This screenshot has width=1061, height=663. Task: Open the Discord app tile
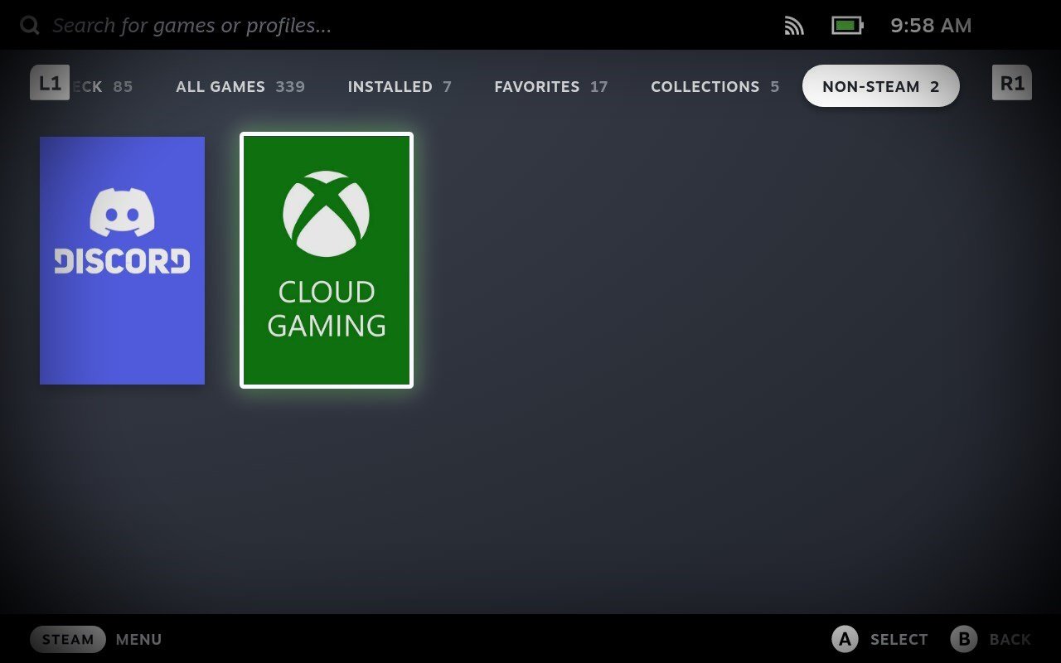tap(122, 260)
